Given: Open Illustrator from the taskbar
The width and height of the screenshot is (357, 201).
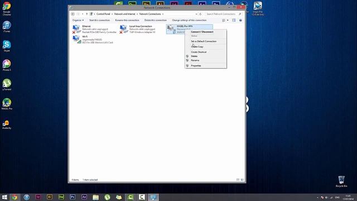Looking at the screenshot, I should point(50,197).
